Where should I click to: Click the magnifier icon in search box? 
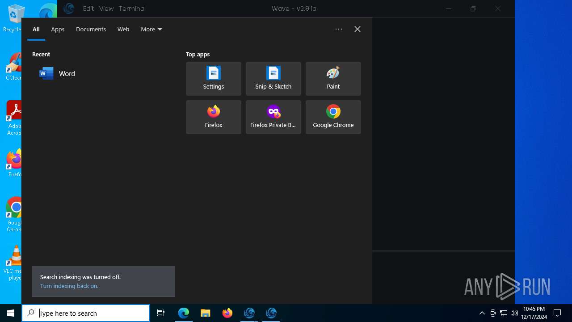point(30,313)
